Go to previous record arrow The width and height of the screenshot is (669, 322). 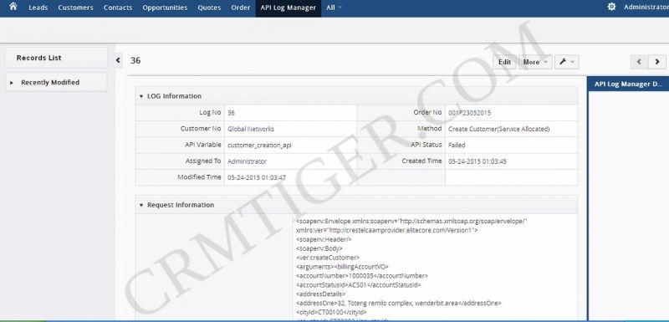[639, 62]
